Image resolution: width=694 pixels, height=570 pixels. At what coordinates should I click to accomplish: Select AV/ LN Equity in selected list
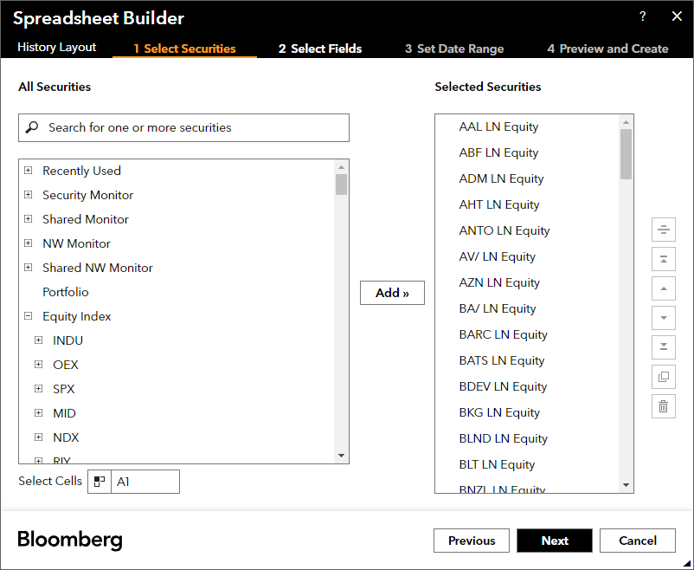coord(497,256)
